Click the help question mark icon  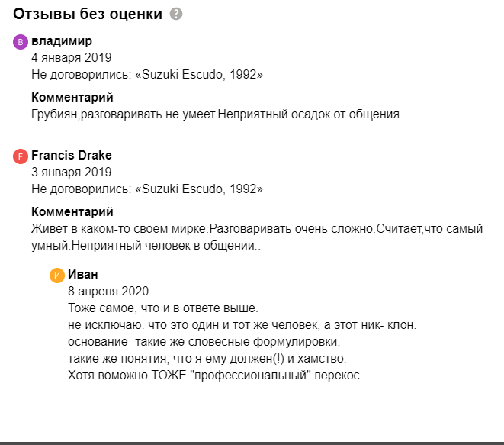pos(176,14)
